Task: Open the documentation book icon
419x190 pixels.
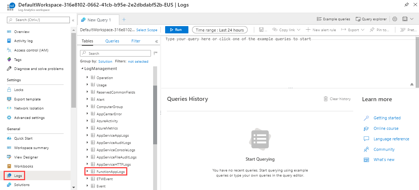Action: 405,19
